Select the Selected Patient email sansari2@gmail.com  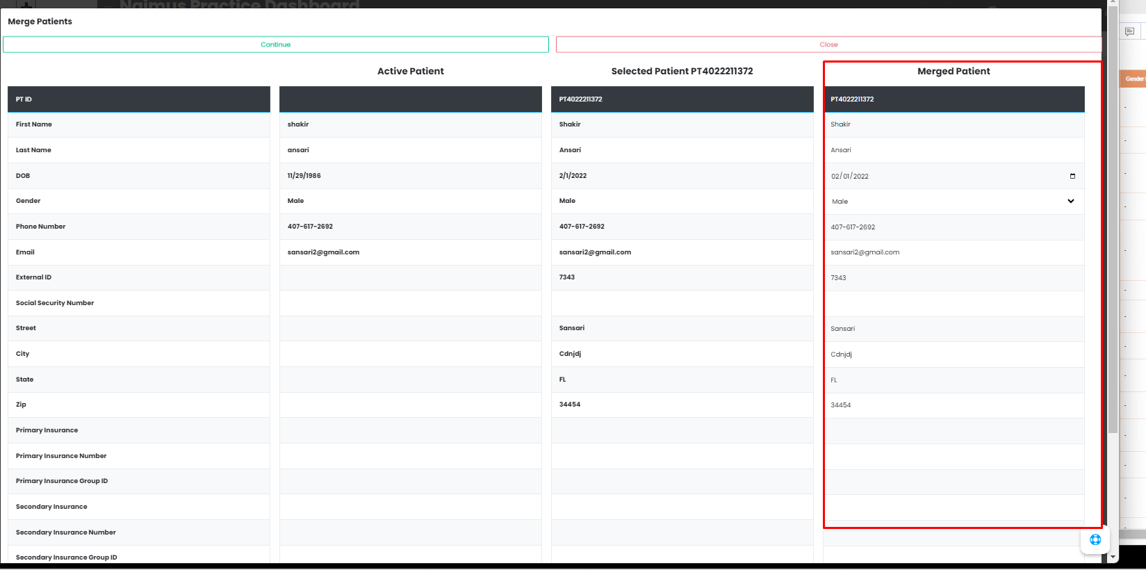[x=595, y=252]
